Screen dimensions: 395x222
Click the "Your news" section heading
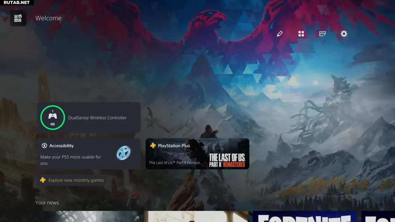[47, 203]
